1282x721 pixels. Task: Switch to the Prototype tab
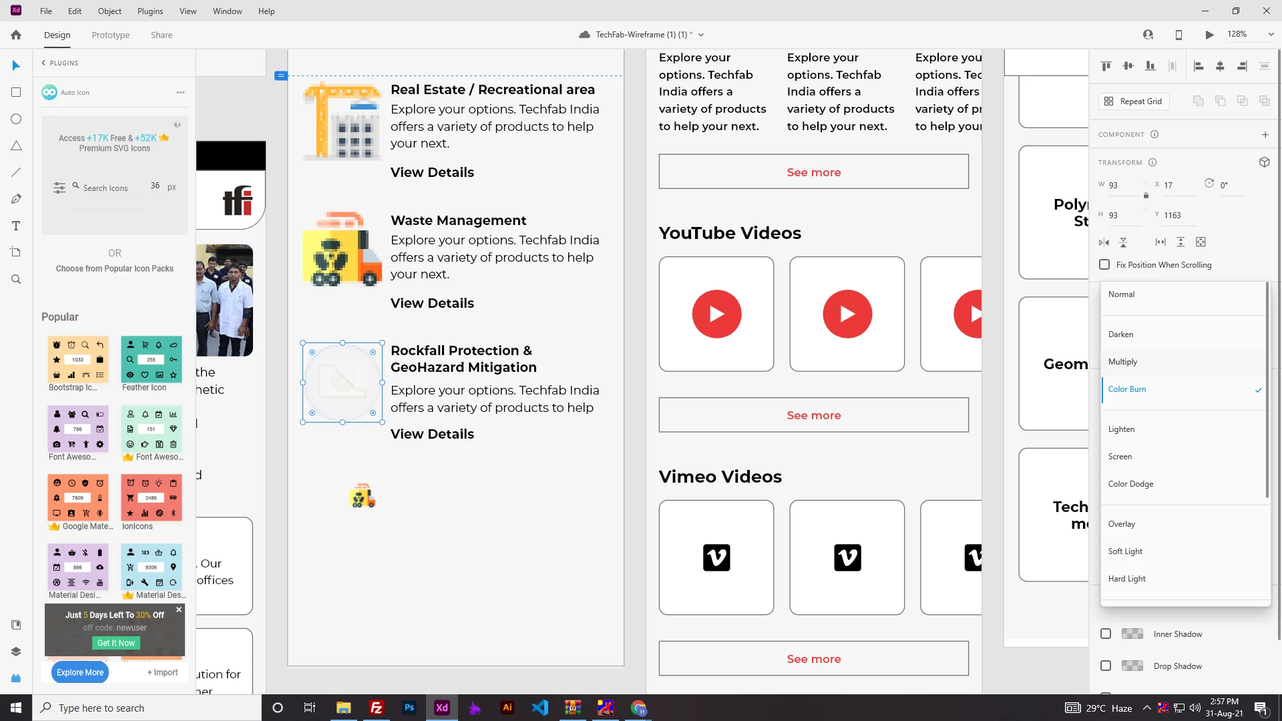(x=111, y=35)
